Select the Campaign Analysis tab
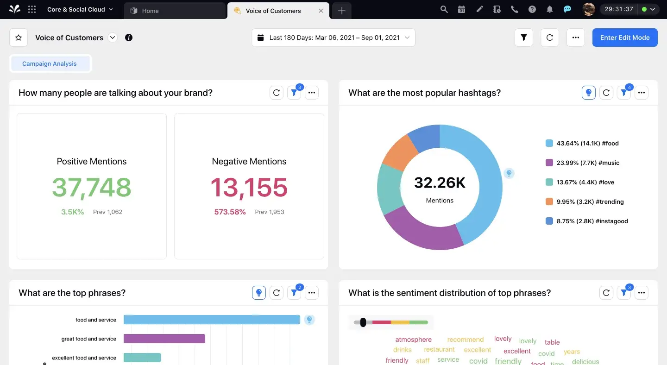667x365 pixels. pyautogui.click(x=50, y=63)
